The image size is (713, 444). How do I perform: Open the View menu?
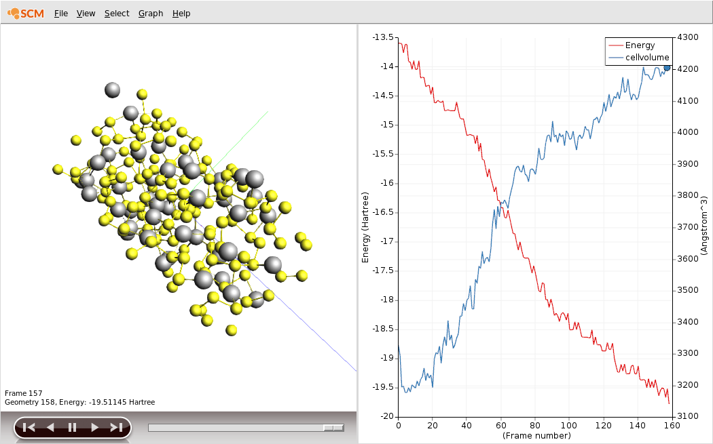point(86,14)
